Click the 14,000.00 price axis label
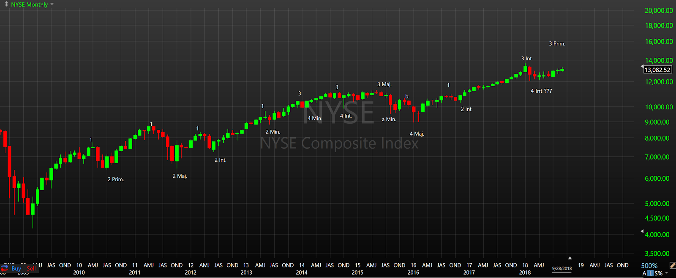The height and width of the screenshot is (278, 676). 659,60
